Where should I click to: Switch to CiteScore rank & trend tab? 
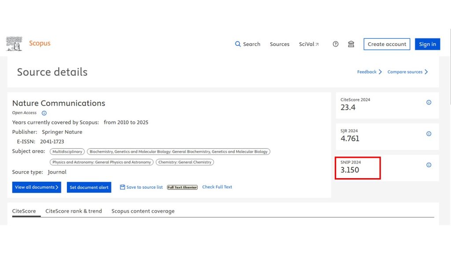tap(74, 211)
